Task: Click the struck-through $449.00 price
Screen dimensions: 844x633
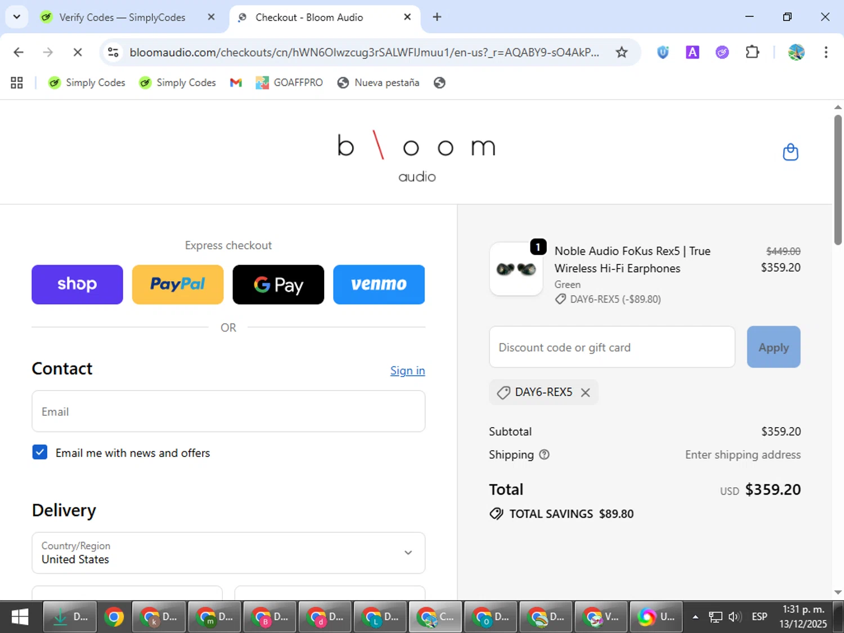Action: [783, 251]
